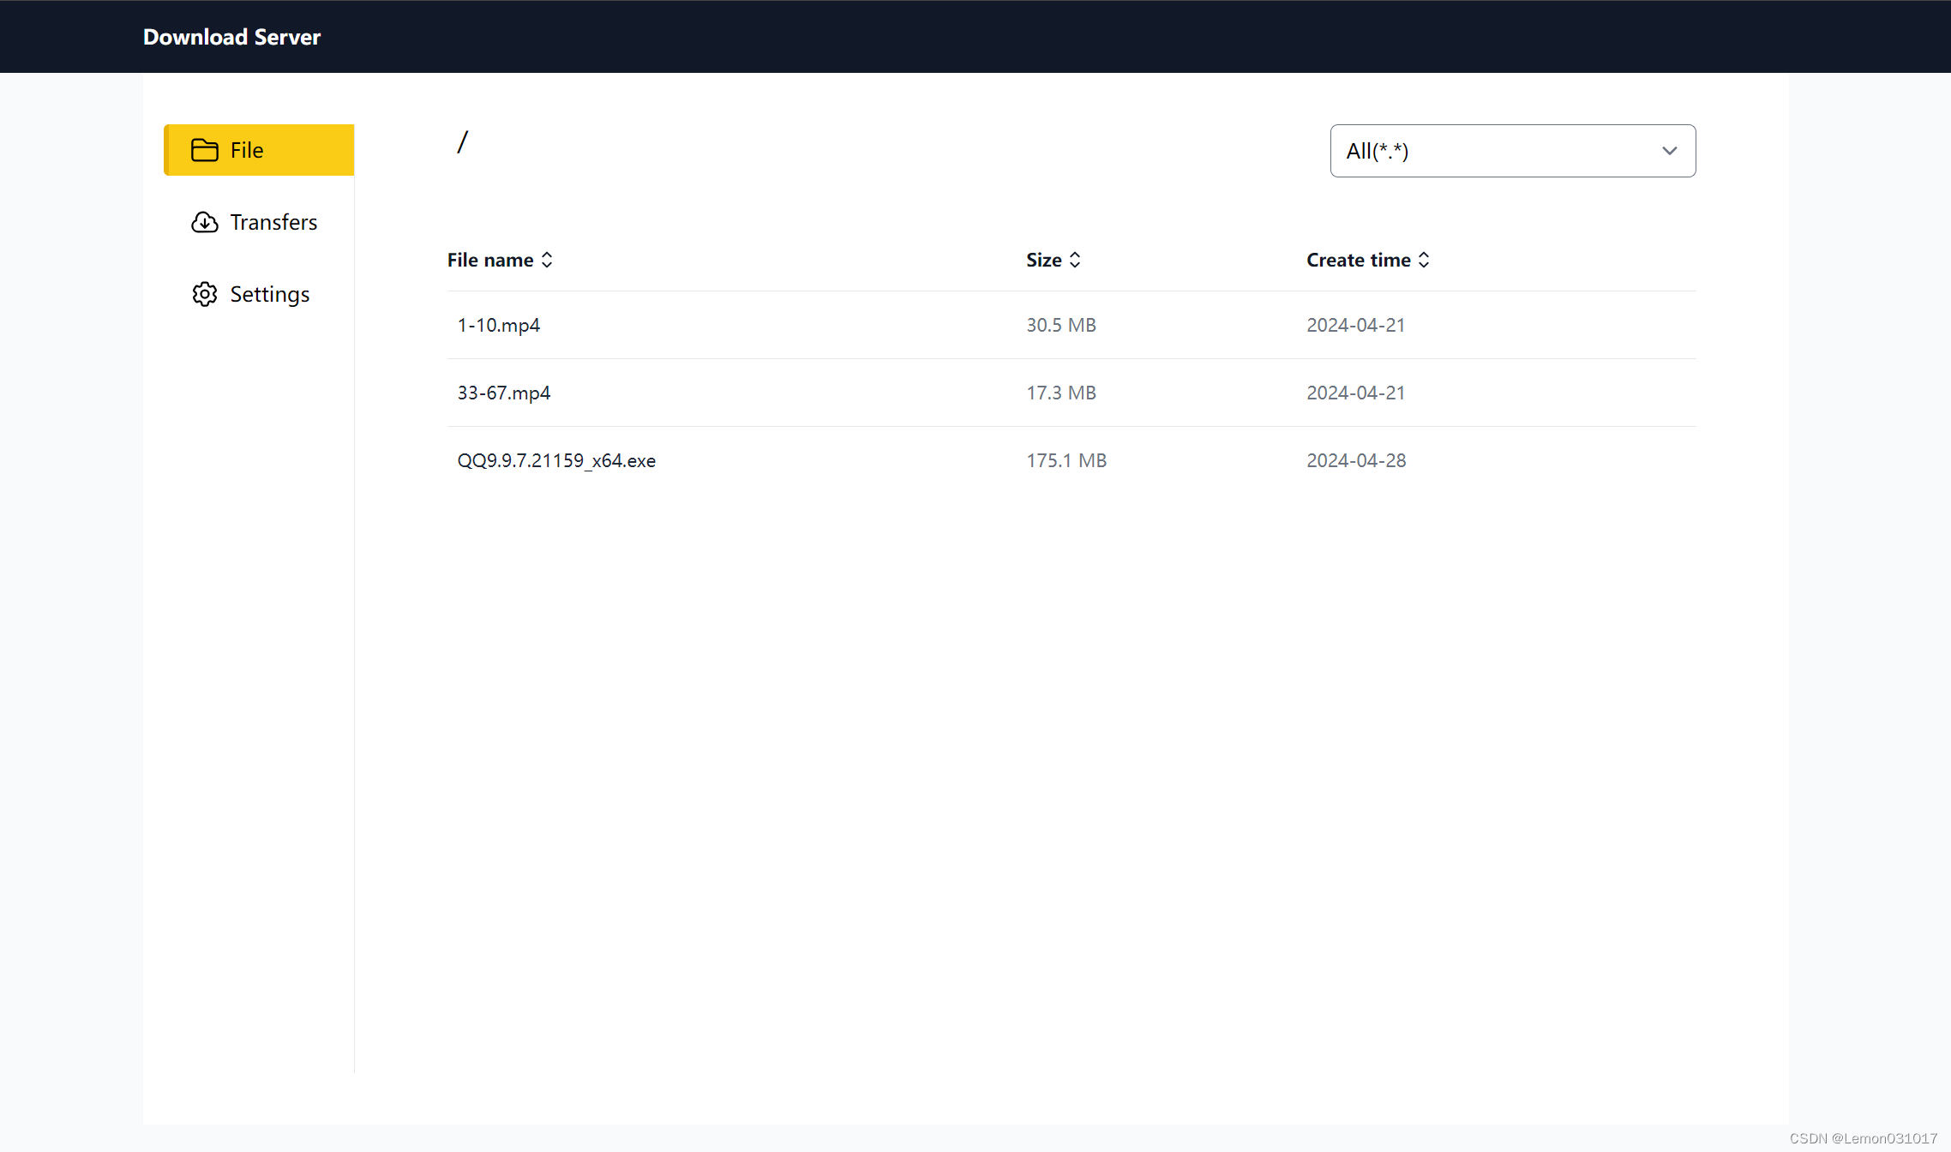This screenshot has width=1951, height=1152.
Task: Sort by File name column header
Action: 490,260
